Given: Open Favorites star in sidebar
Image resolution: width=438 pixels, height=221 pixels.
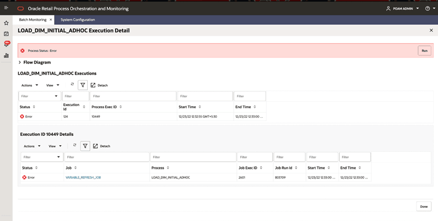Looking at the screenshot, I should (6, 23).
